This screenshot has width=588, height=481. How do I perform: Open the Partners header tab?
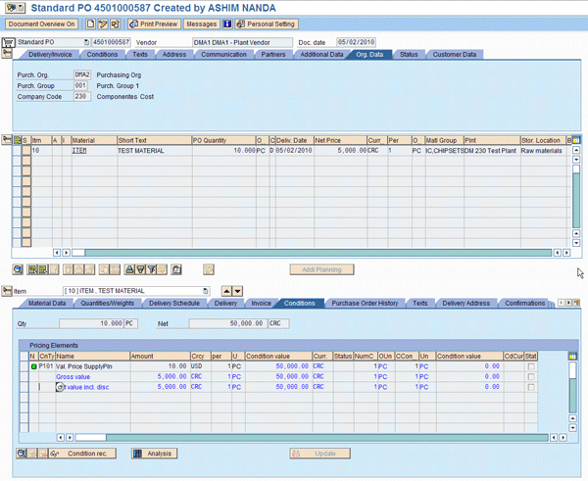point(275,55)
